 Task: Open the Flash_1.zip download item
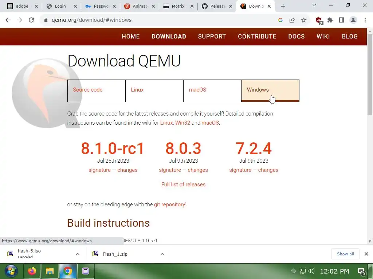115,254
